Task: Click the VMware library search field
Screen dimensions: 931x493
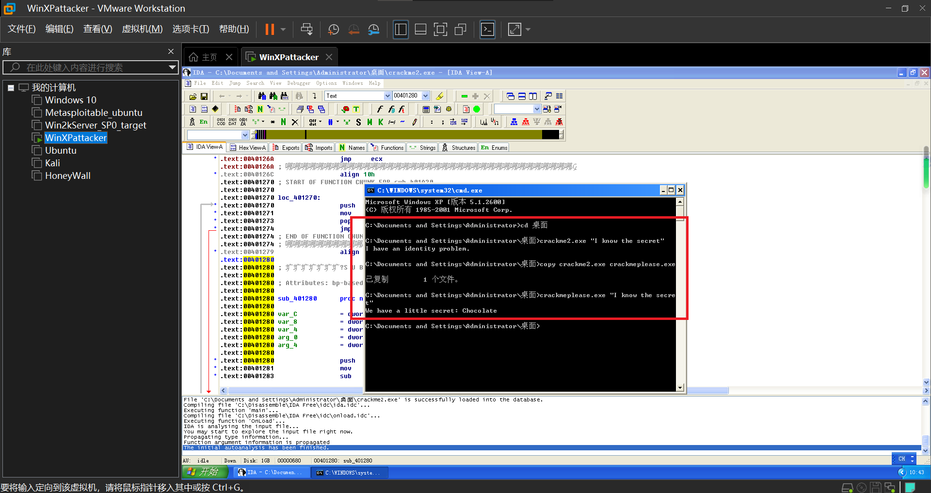Action: coord(90,67)
